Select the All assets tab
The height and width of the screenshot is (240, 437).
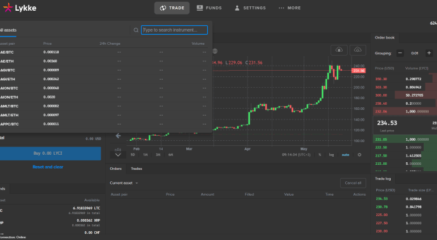click(8, 30)
